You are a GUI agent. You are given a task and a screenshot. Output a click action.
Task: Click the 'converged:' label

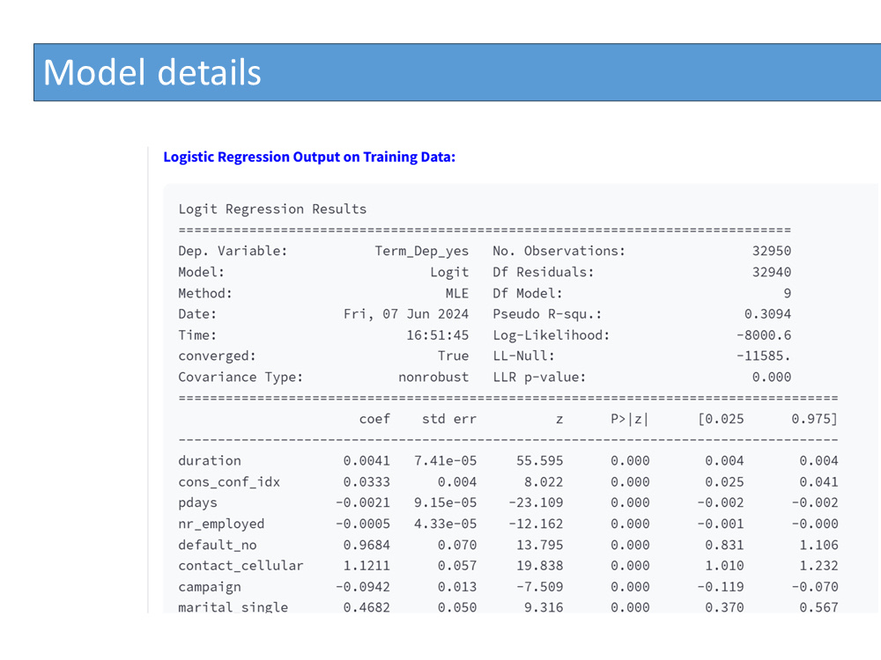pyautogui.click(x=218, y=356)
